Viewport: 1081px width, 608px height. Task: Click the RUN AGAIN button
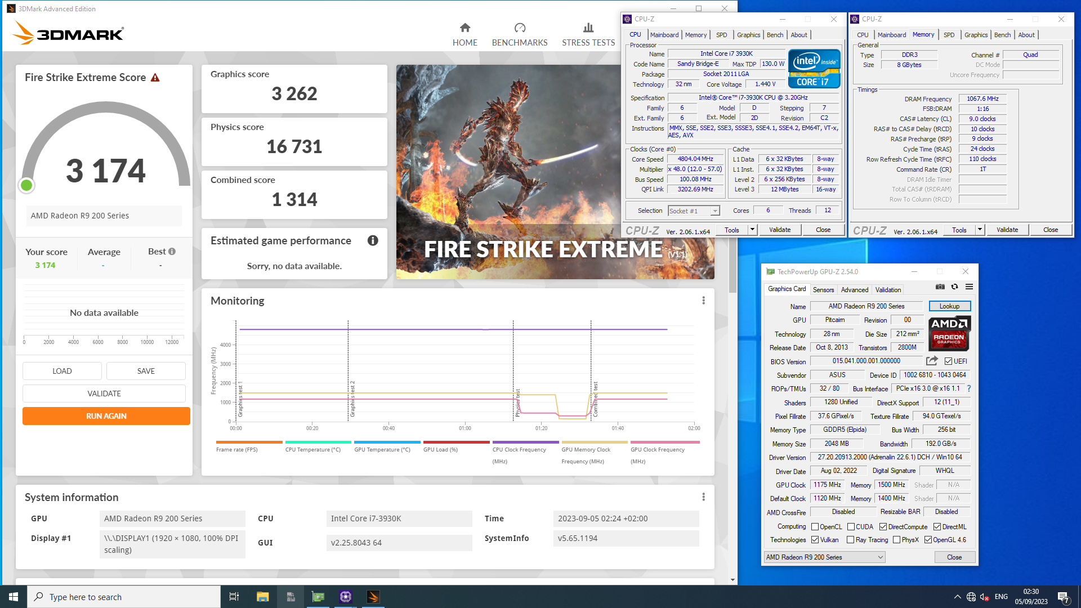point(106,416)
